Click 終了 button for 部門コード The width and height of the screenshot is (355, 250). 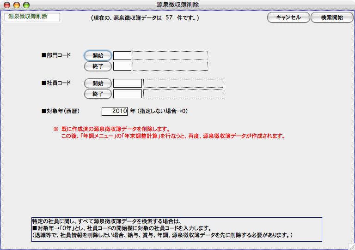click(98, 66)
